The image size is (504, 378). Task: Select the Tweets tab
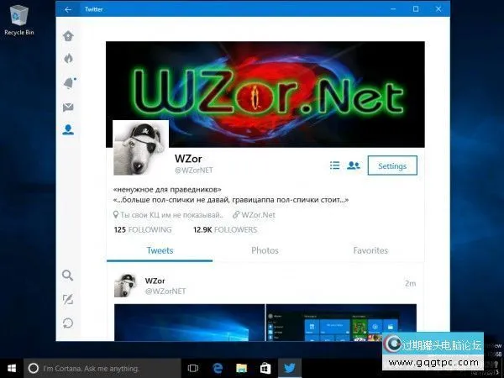[x=160, y=250]
